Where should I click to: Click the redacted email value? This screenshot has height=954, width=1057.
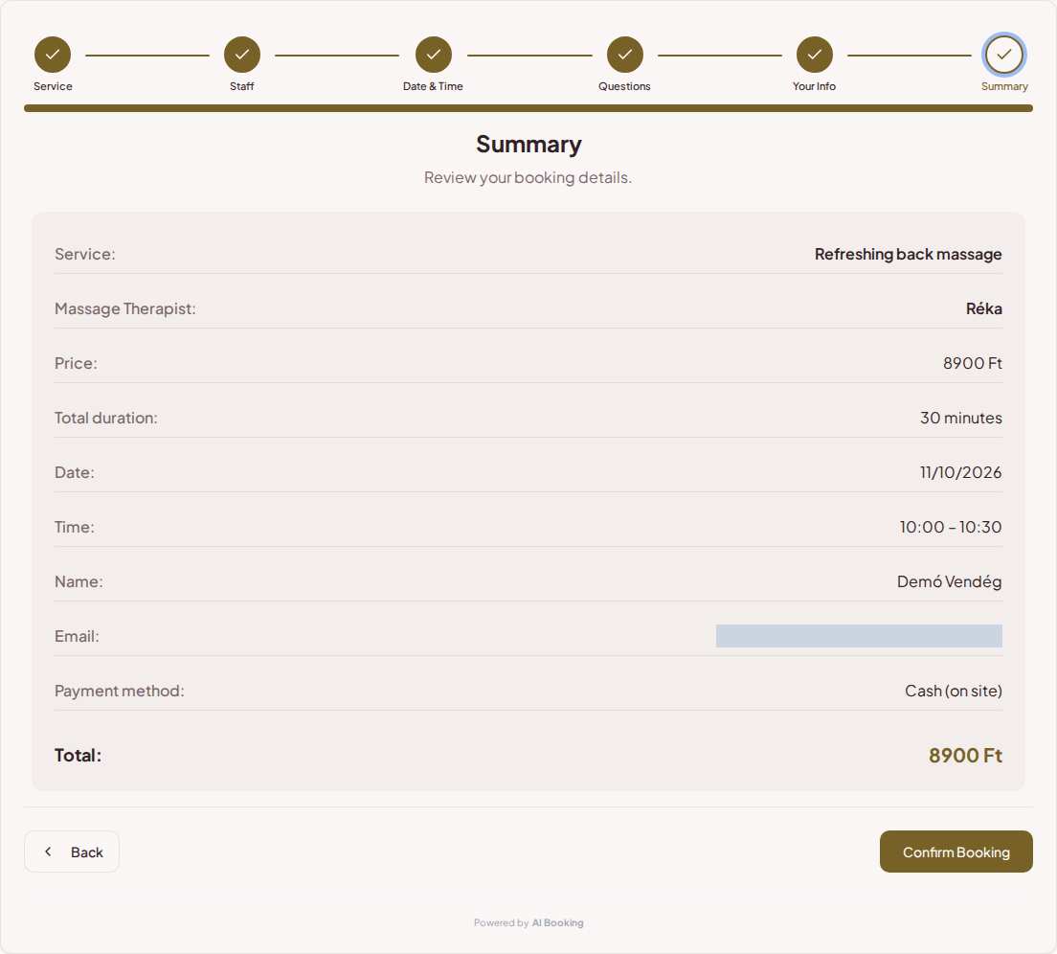859,636
